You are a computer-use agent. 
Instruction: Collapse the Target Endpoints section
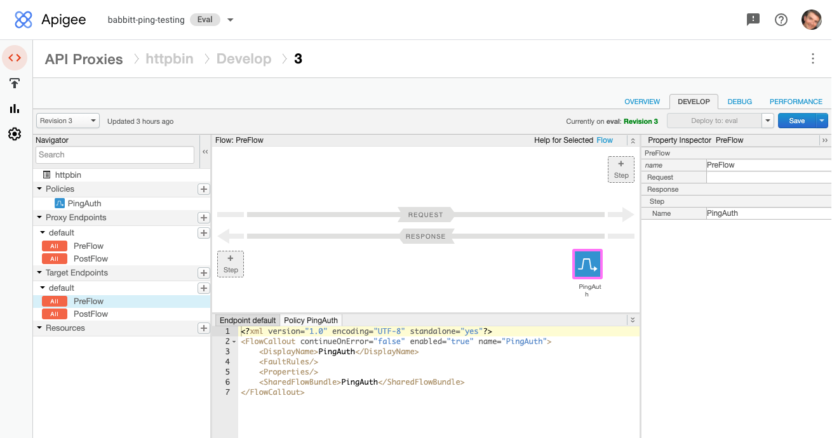(x=40, y=273)
